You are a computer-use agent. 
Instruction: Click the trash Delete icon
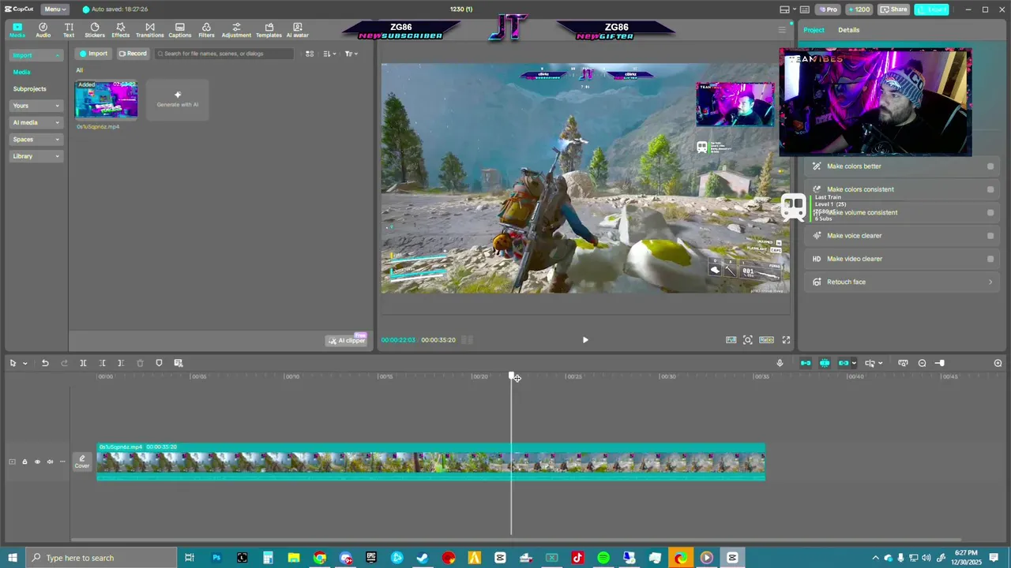pos(140,363)
